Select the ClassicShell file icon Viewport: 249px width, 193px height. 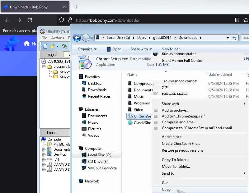[x=130, y=122]
